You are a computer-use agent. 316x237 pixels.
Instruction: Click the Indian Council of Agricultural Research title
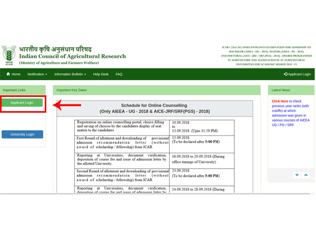coord(73,56)
